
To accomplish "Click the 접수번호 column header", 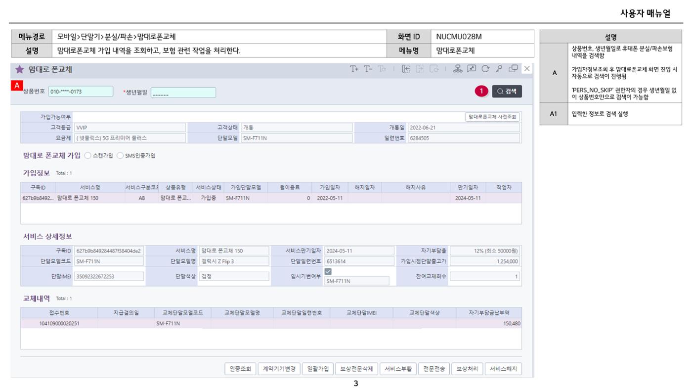I will (x=59, y=313).
